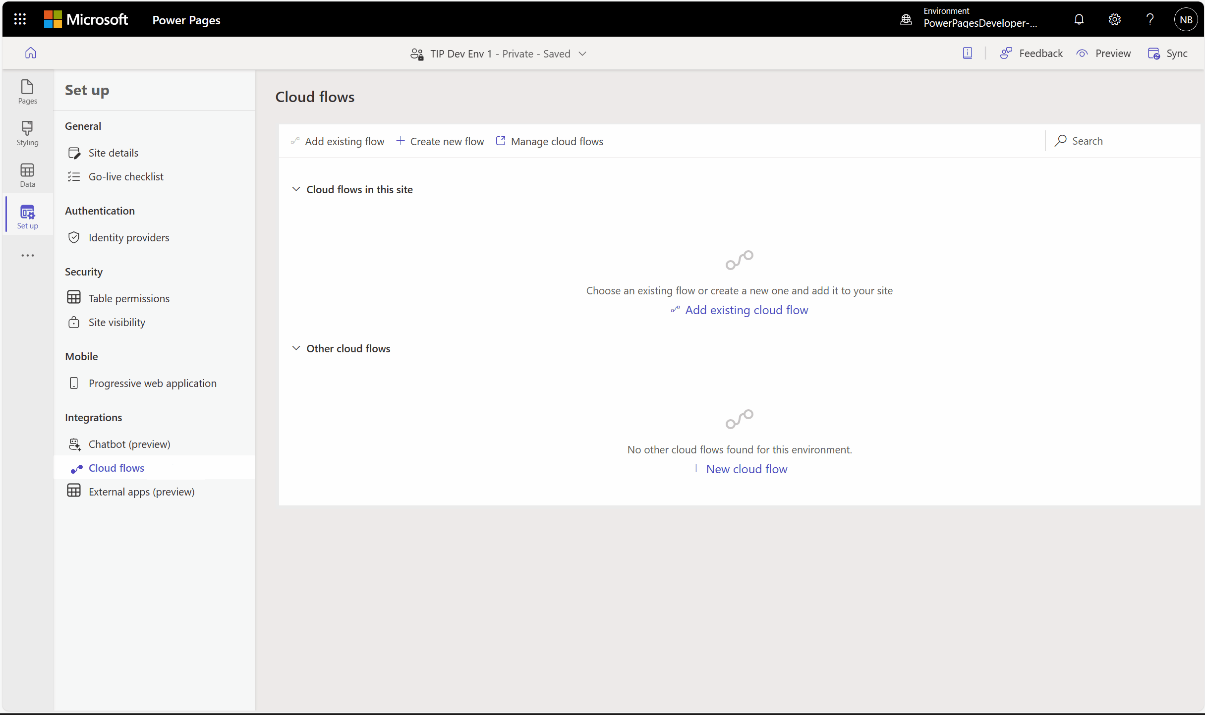Open Identity providers under Authentication
This screenshot has height=715, width=1205.
[129, 237]
